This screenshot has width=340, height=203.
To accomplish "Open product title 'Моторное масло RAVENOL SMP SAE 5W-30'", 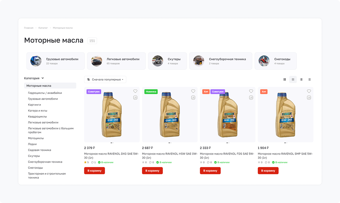I will tap(285, 156).
